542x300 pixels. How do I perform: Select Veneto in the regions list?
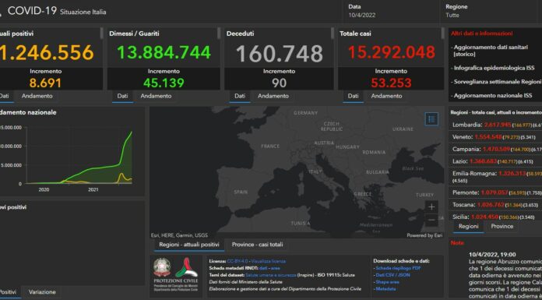coord(496,137)
